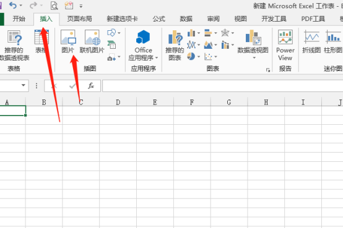Viewport: 343px width, 228px height.
Task: Select column I header
Action: [303, 102]
